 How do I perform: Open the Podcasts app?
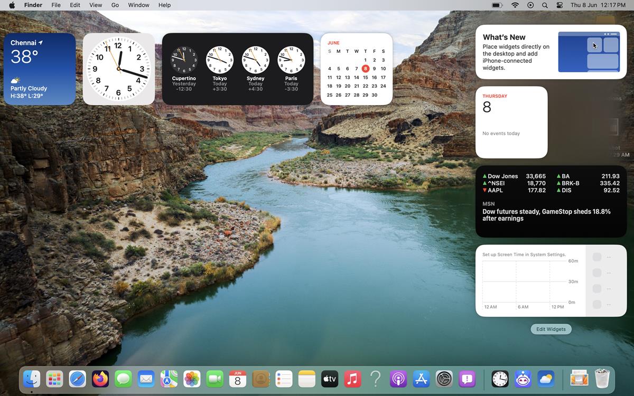click(x=398, y=379)
